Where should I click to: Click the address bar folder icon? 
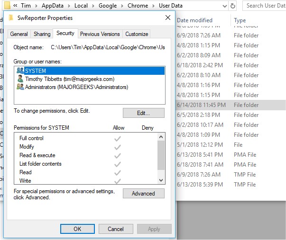click(7, 5)
